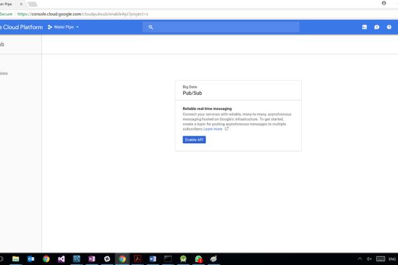Click the ENG language indicator
This screenshot has width=398, height=265.
coord(392,259)
